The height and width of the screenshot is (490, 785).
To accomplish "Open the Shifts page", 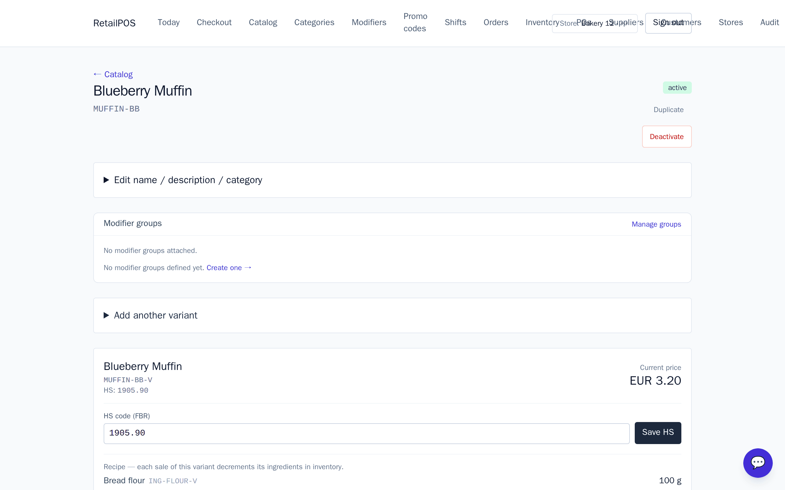I will 455,22.
